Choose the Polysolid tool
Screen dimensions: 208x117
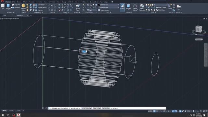click(16, 5)
